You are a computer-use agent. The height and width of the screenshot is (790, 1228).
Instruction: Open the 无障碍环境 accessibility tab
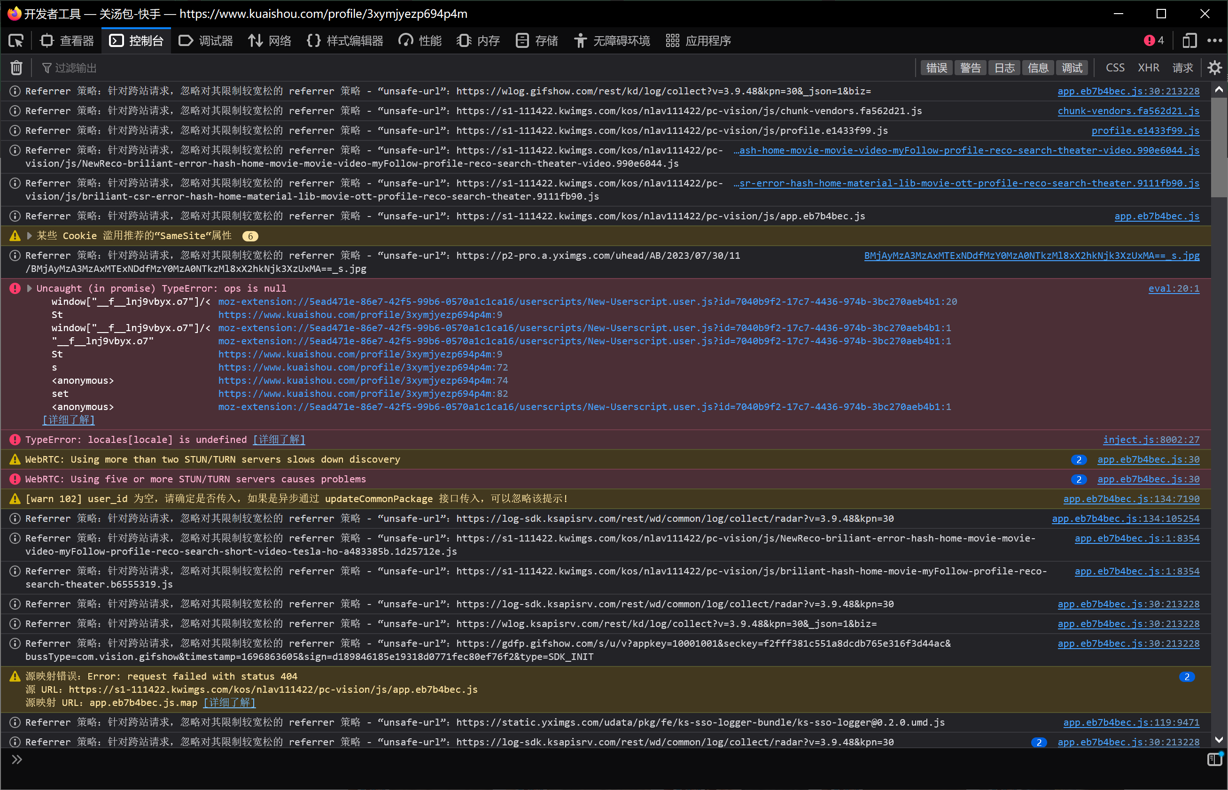click(612, 40)
